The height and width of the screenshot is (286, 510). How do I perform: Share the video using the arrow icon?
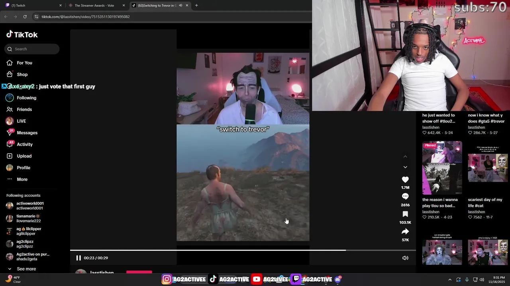click(x=405, y=232)
